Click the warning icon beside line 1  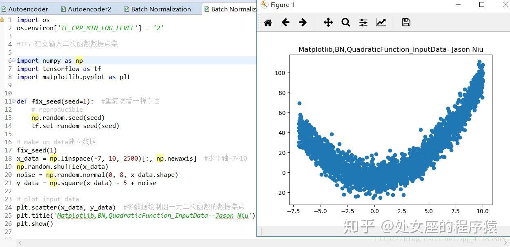(x=4, y=19)
